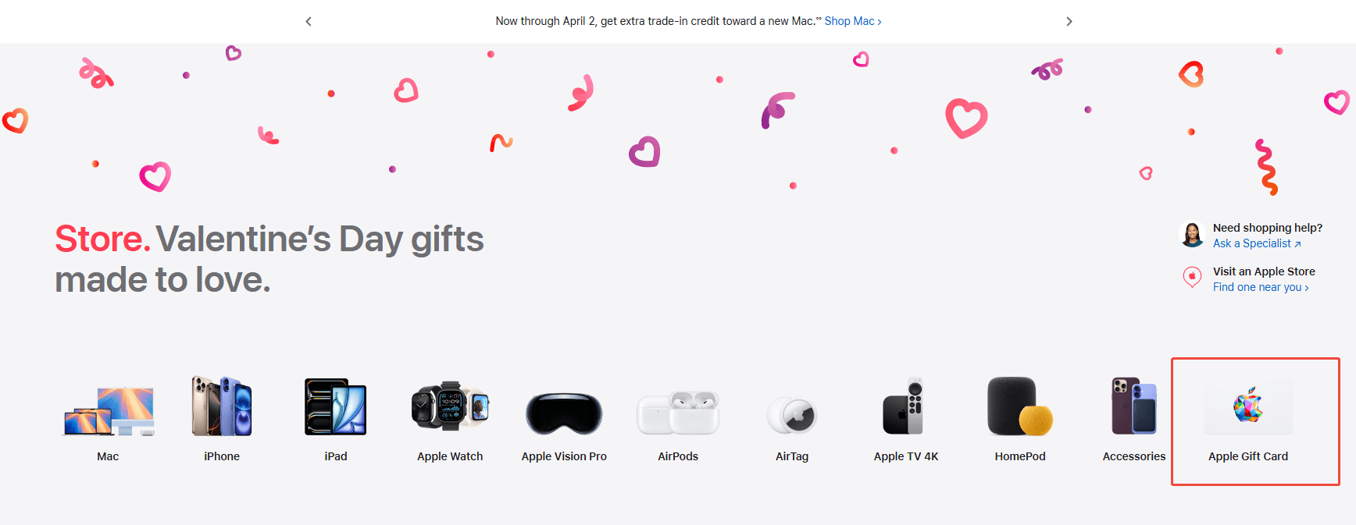
Task: Click the specialist avatar photo
Action: tap(1192, 234)
